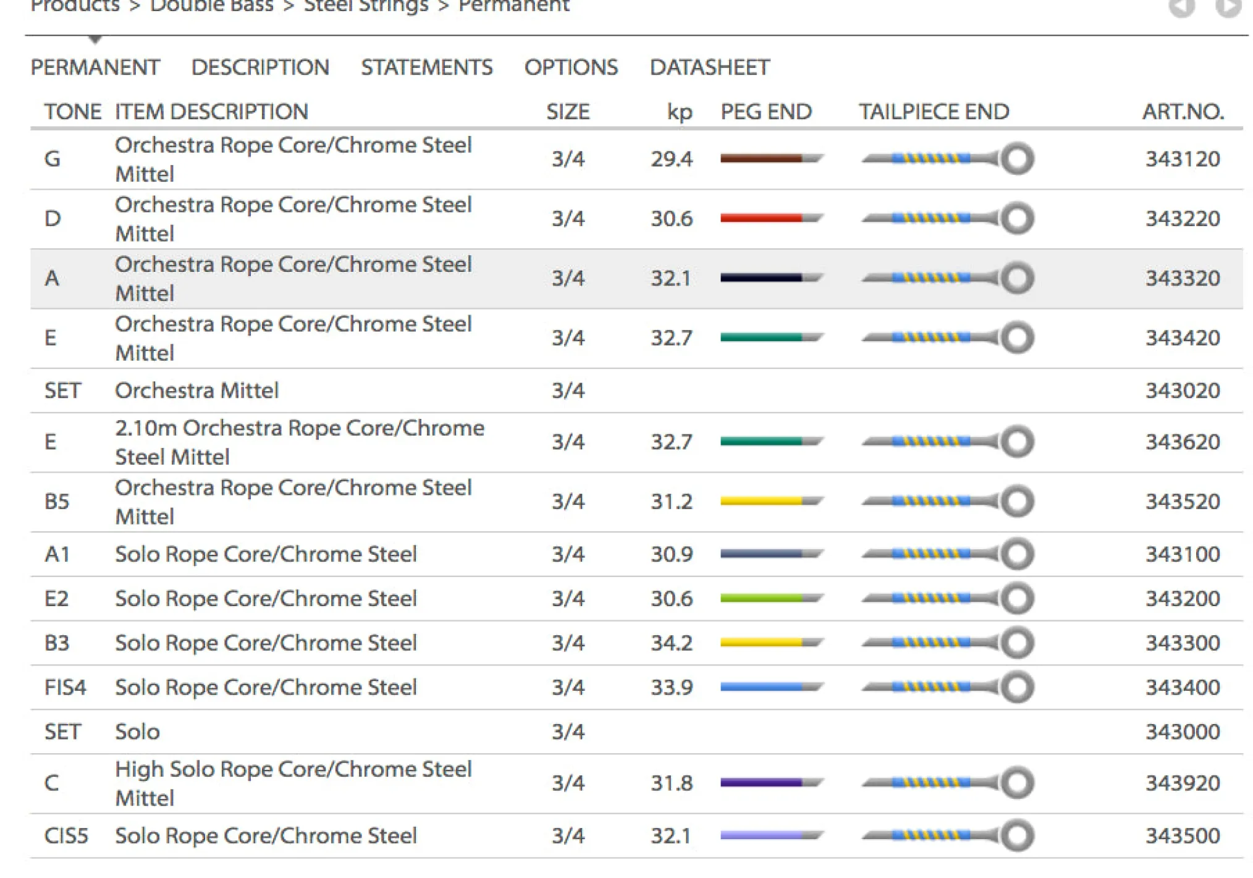Click the next product arrow icon

pyautogui.click(x=1228, y=7)
